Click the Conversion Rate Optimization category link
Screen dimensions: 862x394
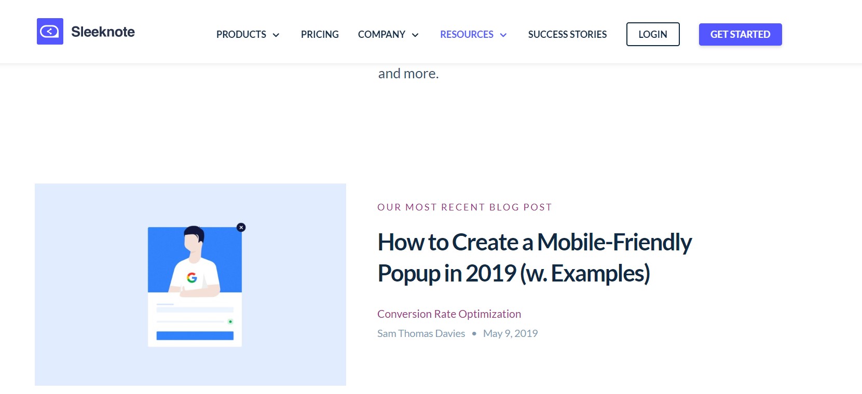pyautogui.click(x=449, y=314)
